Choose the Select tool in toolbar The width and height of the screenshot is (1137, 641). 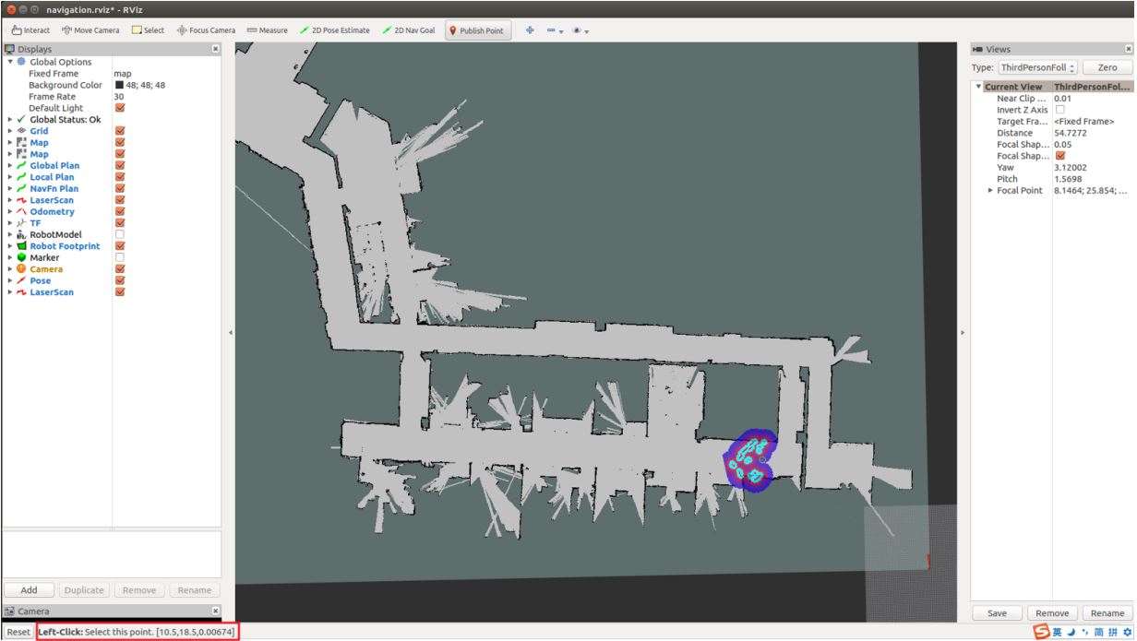coord(148,30)
